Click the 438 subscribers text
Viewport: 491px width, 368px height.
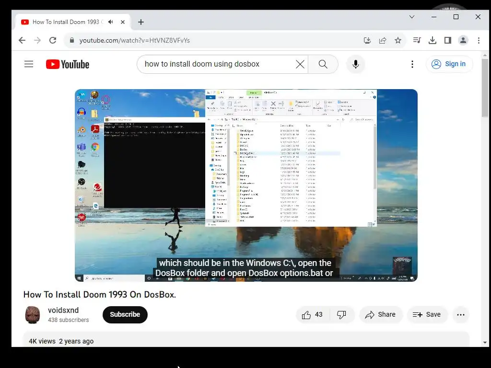point(68,320)
